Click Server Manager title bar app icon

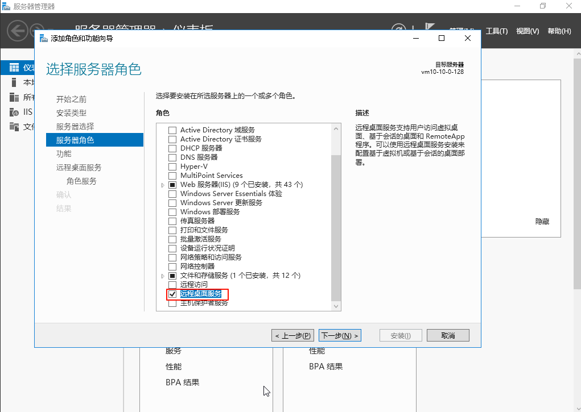6,6
